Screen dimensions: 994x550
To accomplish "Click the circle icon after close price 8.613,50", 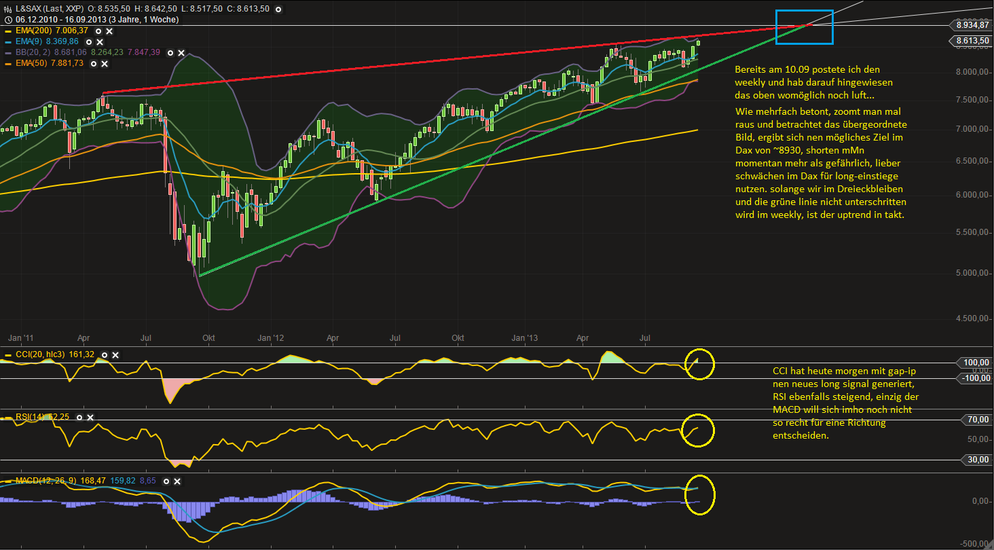I will click(278, 9).
